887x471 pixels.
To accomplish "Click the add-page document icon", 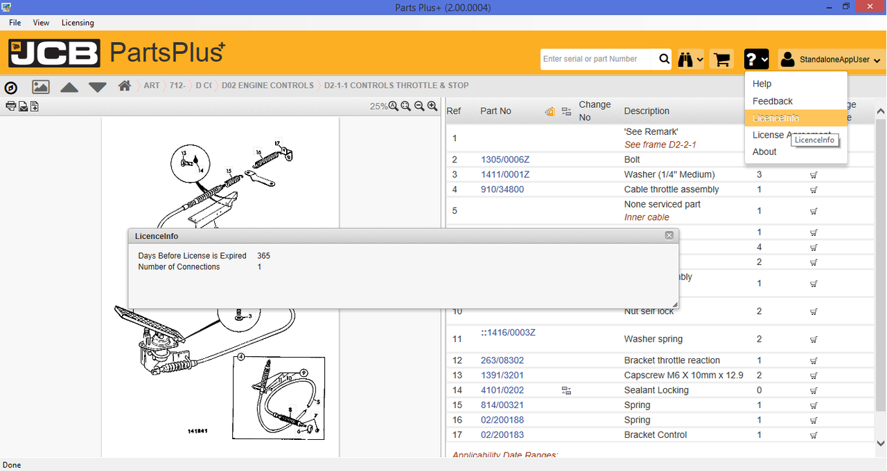I will coord(34,106).
